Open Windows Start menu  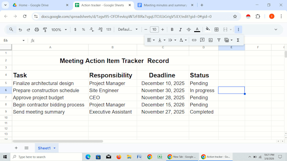pos(5,157)
